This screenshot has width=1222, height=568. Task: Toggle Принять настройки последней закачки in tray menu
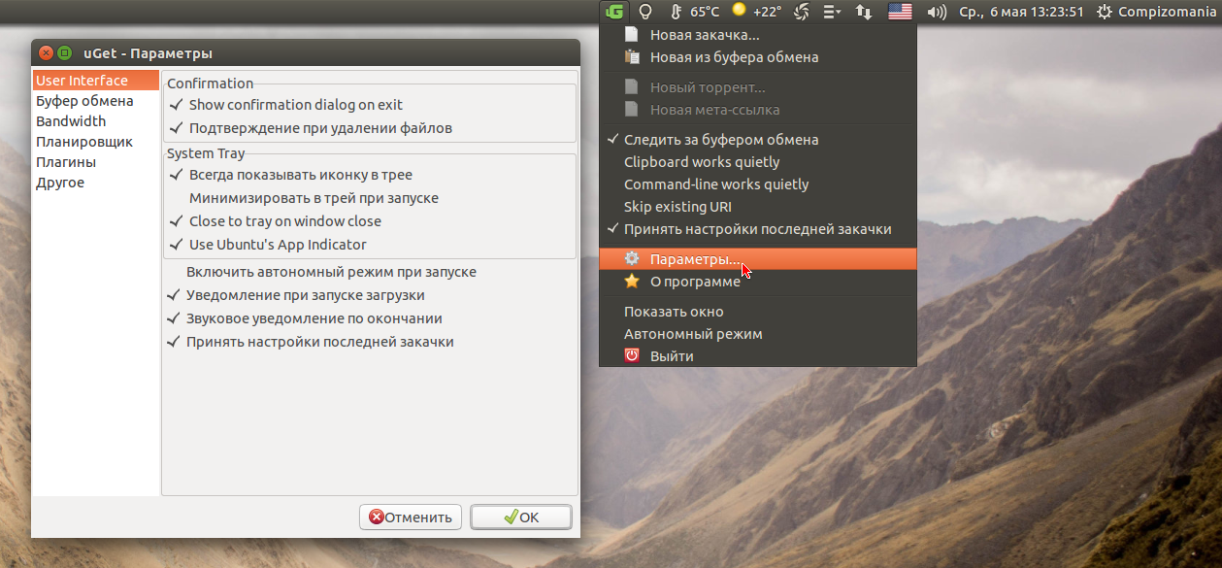tap(758, 228)
